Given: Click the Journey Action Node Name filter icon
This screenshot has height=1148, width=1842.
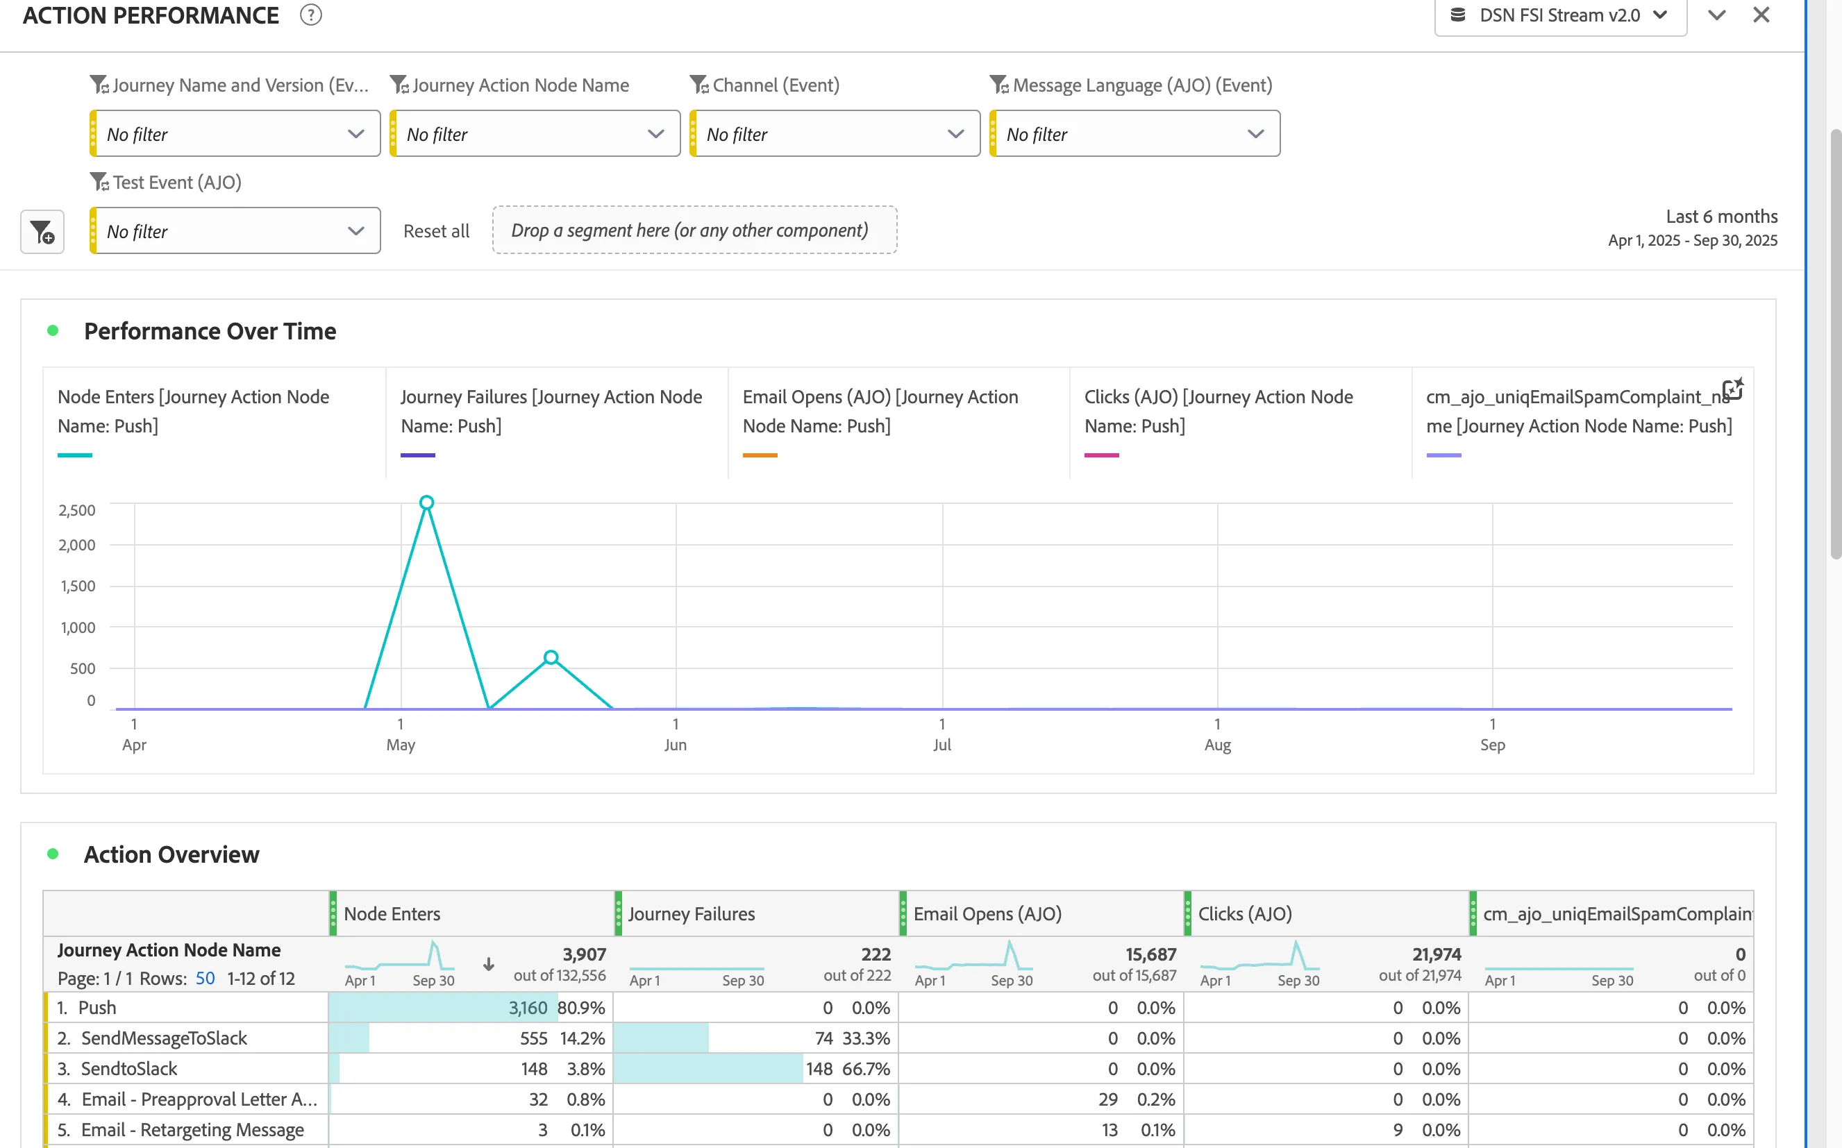Looking at the screenshot, I should (x=399, y=84).
